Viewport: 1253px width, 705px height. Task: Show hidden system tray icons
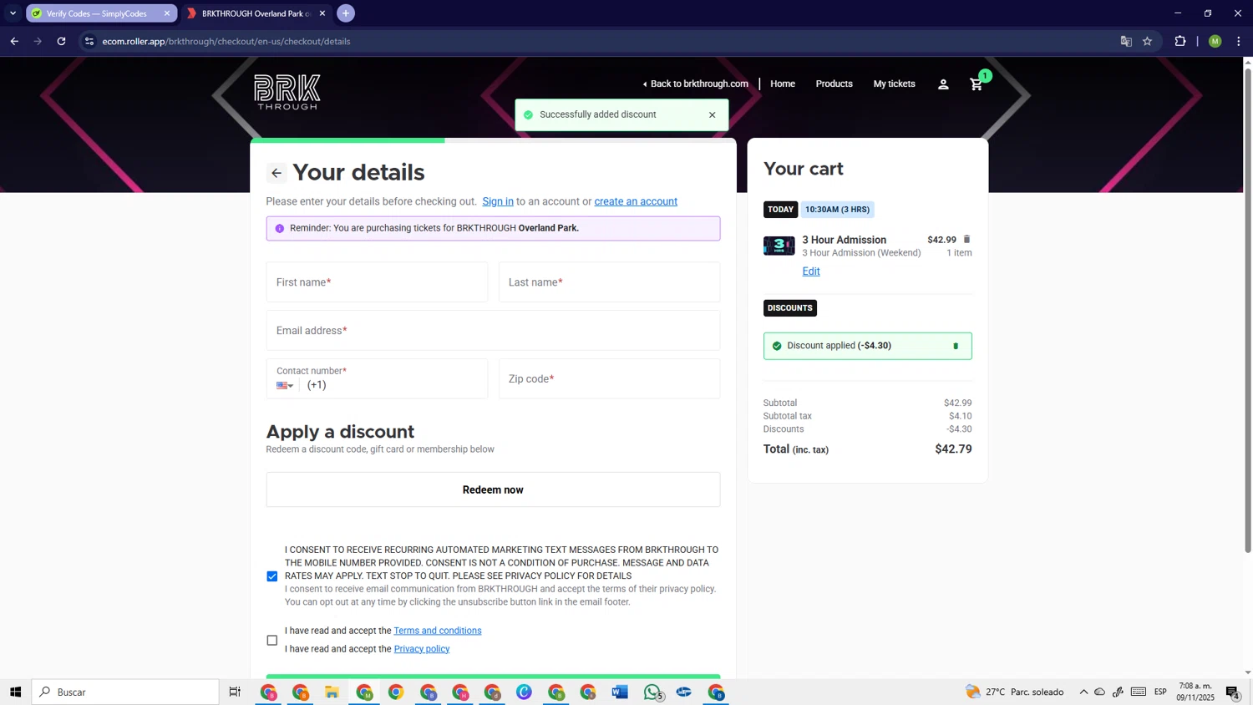[x=1083, y=692]
